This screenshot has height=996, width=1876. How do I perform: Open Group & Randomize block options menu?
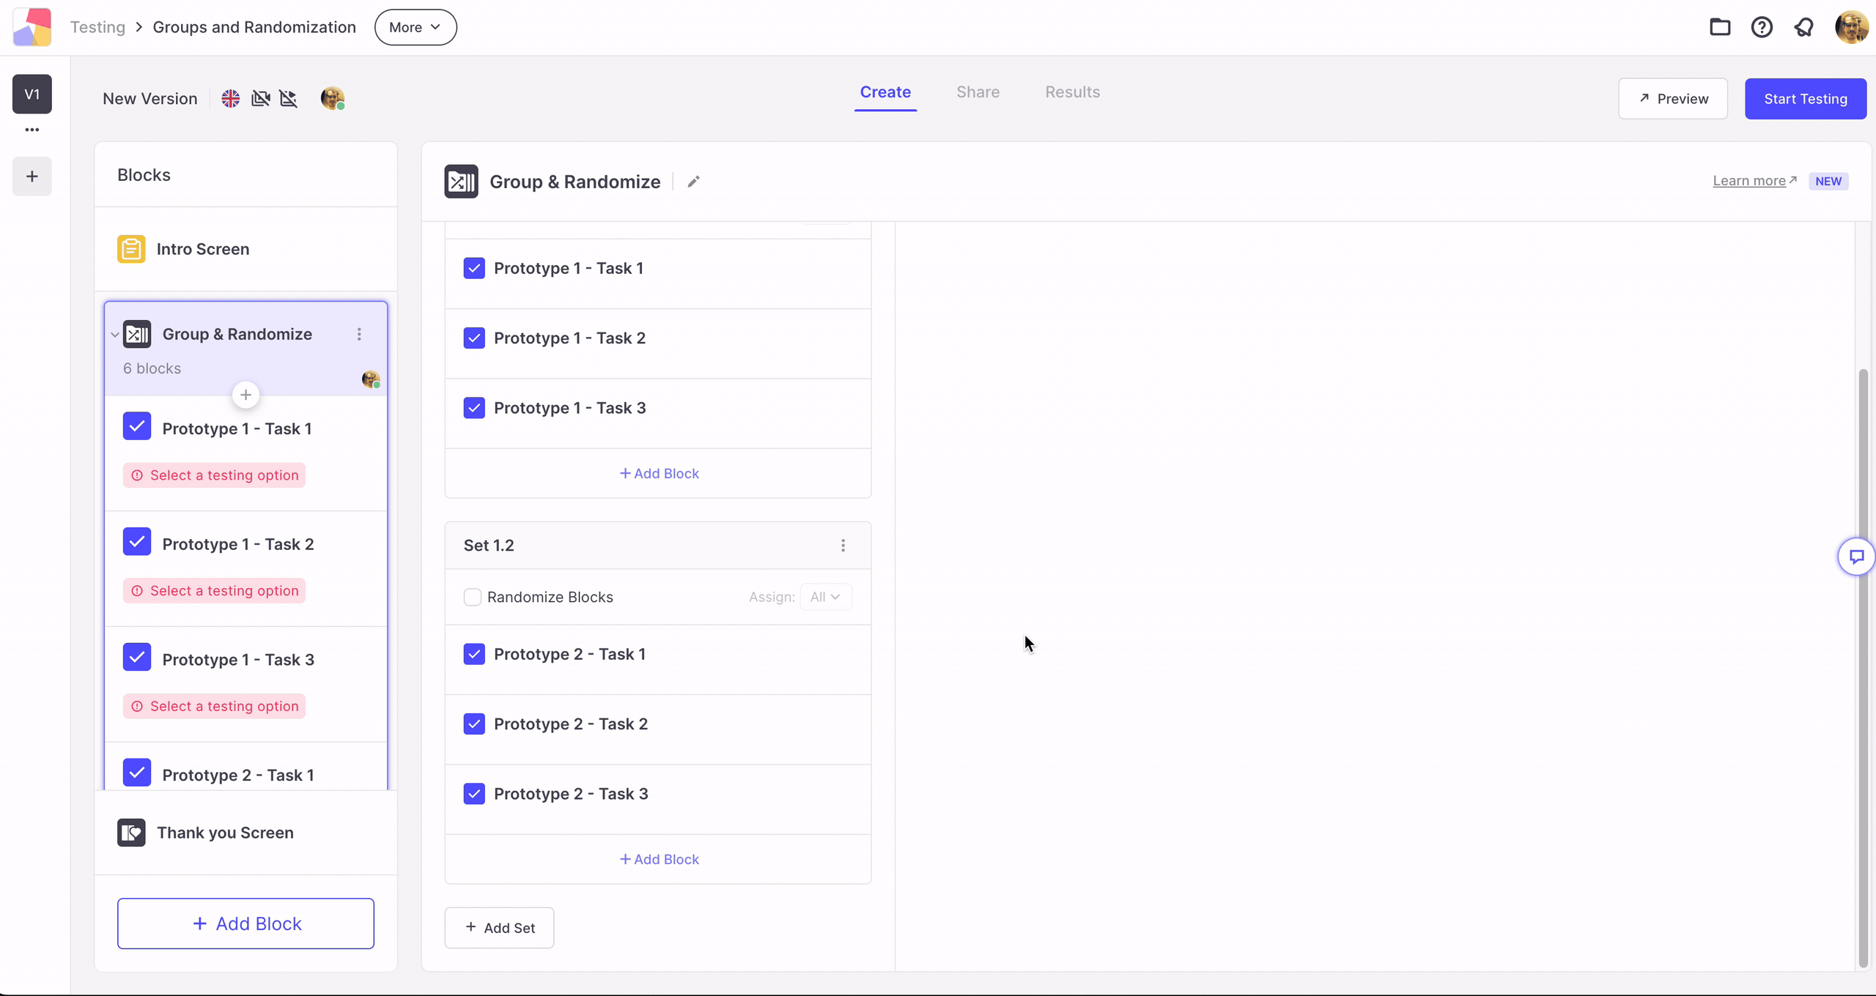point(359,334)
